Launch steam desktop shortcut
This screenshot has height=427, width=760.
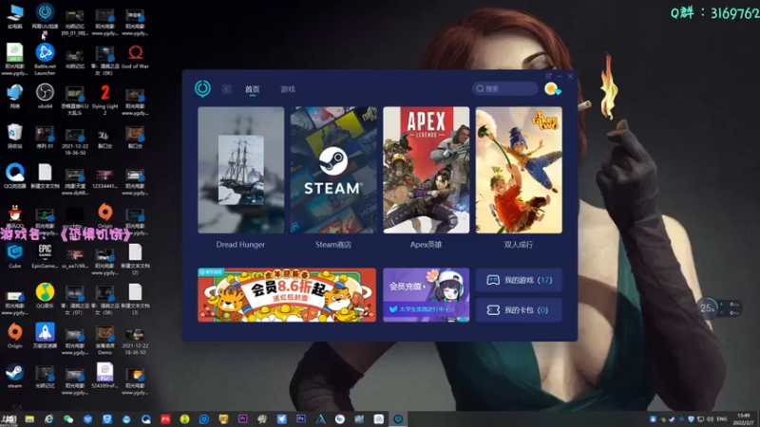(x=14, y=376)
